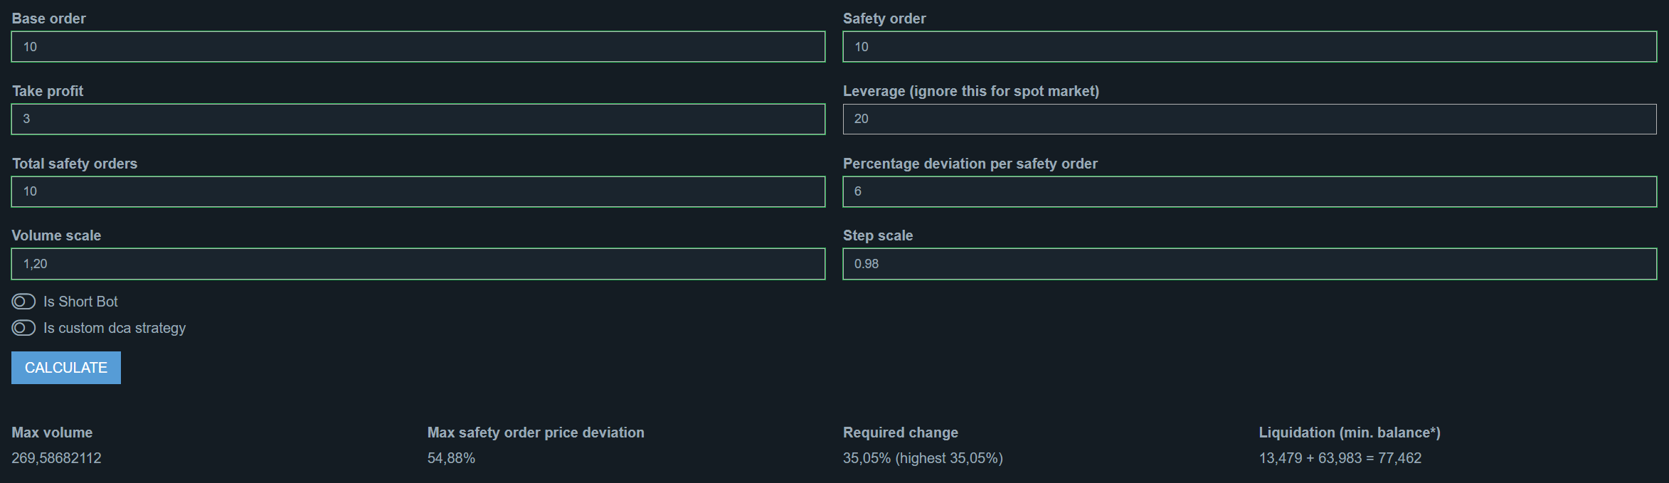Select the Percentage deviation per safety order field
Screen dimensions: 1669x483
(1250, 192)
